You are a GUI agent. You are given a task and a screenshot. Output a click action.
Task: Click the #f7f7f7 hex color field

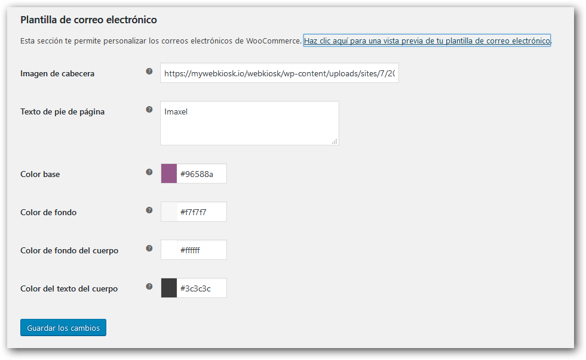pos(201,212)
